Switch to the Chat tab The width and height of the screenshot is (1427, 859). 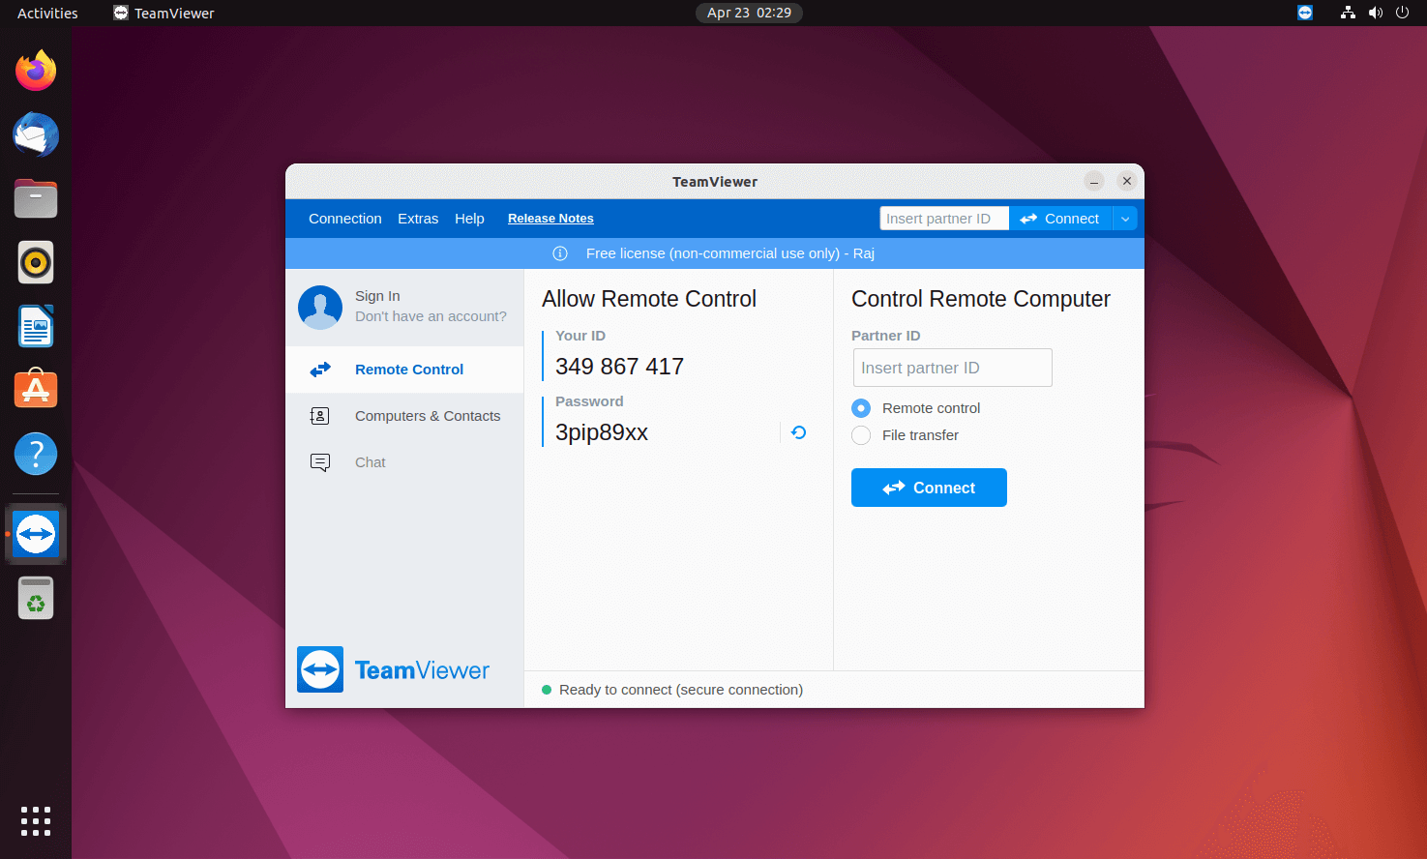pyautogui.click(x=404, y=462)
